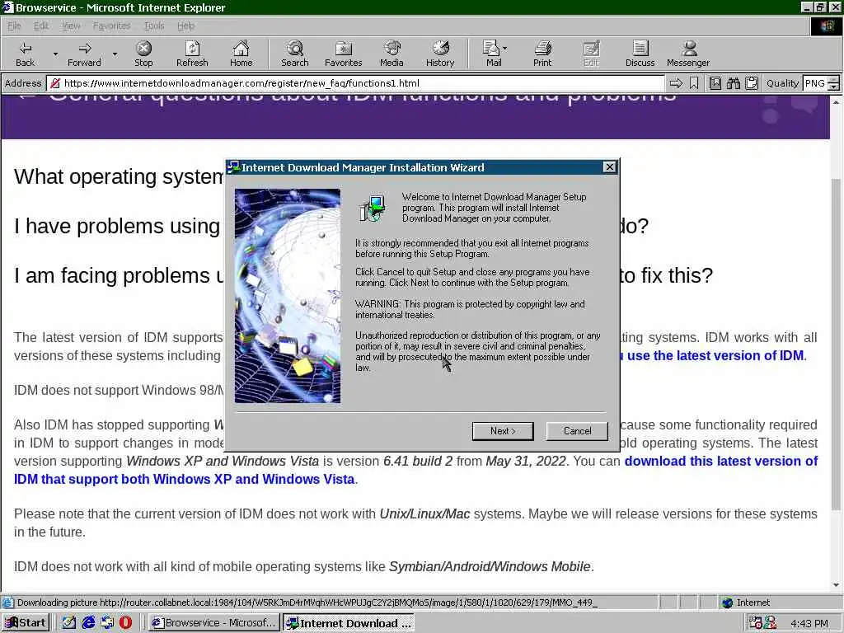The width and height of the screenshot is (844, 633).
Task: Click the Go arrow next to address bar
Action: click(676, 83)
